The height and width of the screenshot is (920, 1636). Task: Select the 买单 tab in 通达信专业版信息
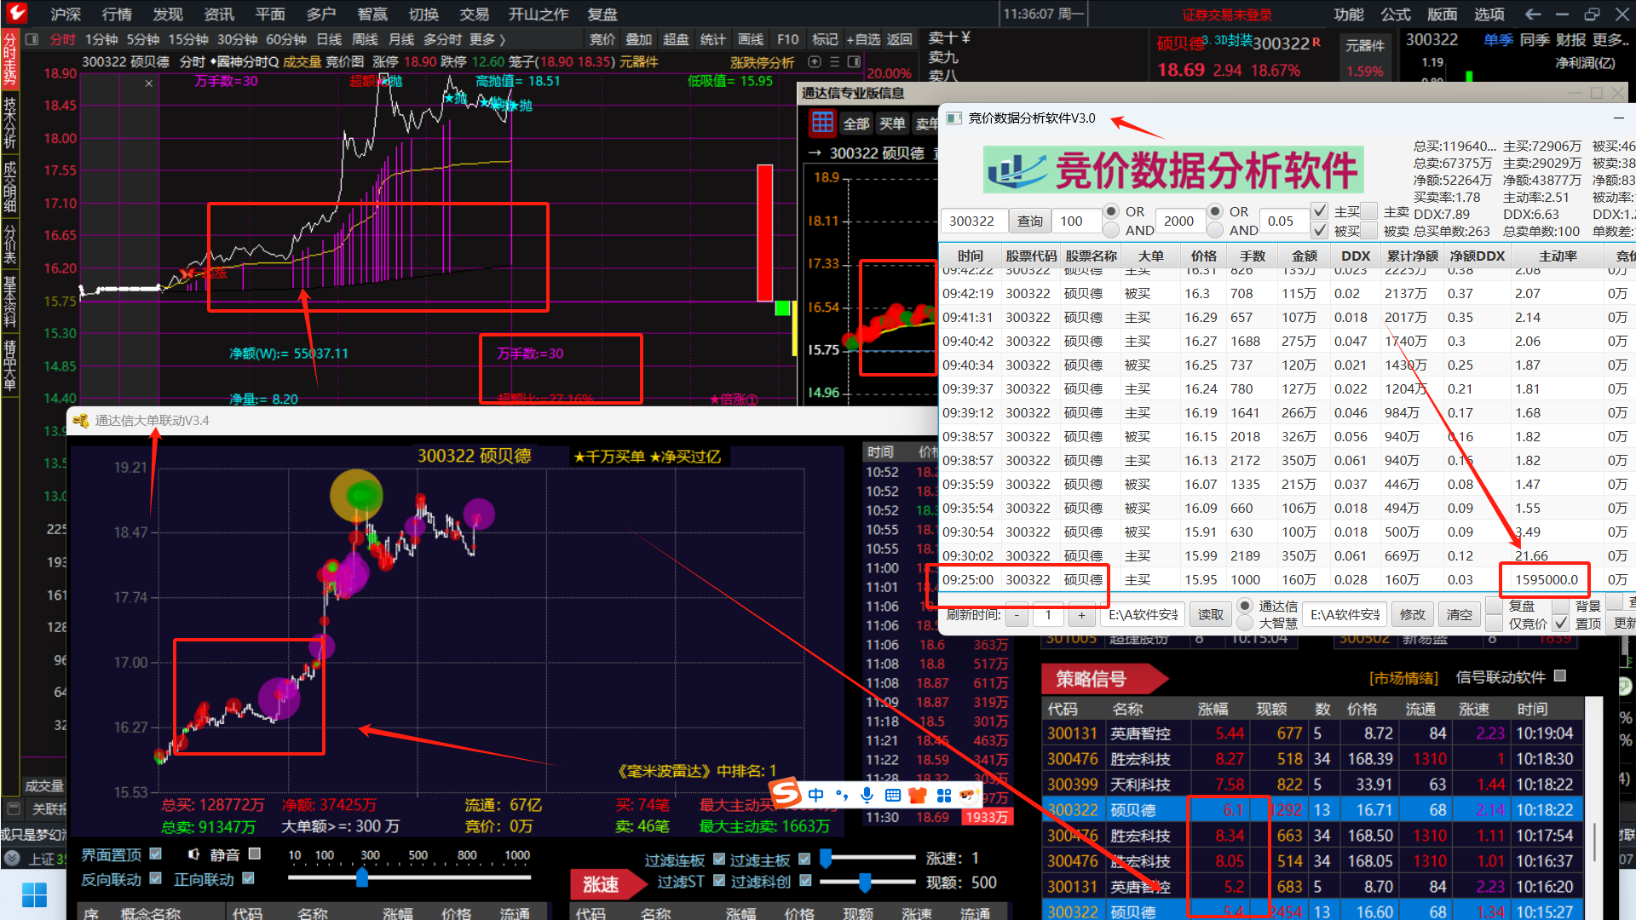tap(892, 124)
